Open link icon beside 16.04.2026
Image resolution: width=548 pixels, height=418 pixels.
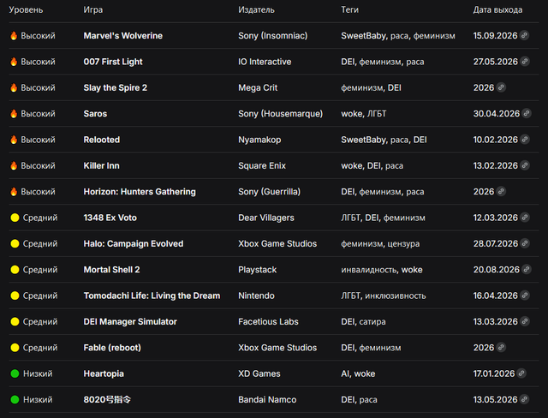click(x=525, y=296)
